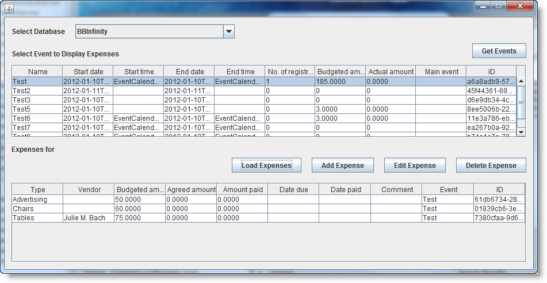Select the Advertising expense row
The image size is (547, 283).
click(x=268, y=199)
